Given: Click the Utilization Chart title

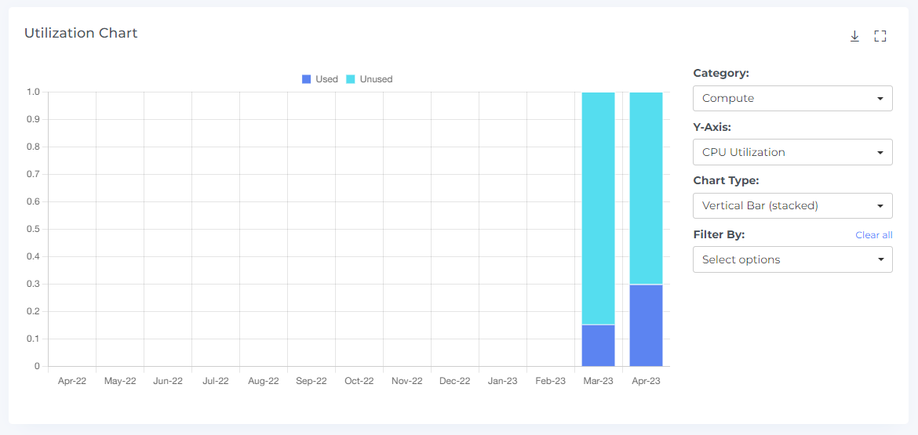Looking at the screenshot, I should click(x=81, y=33).
